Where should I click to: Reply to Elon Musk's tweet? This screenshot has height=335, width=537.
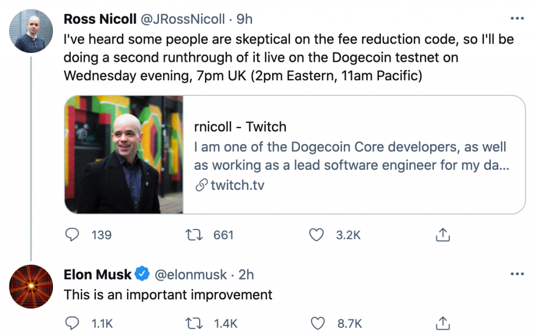click(73, 323)
